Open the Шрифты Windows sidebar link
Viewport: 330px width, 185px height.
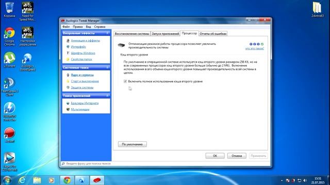(83, 53)
